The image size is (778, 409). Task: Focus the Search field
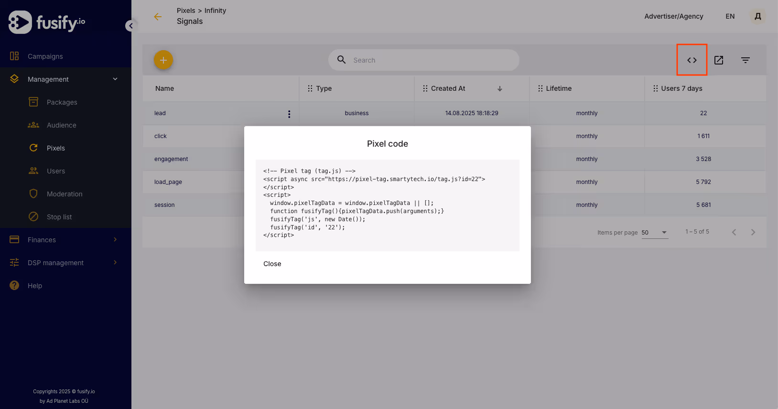click(x=423, y=60)
